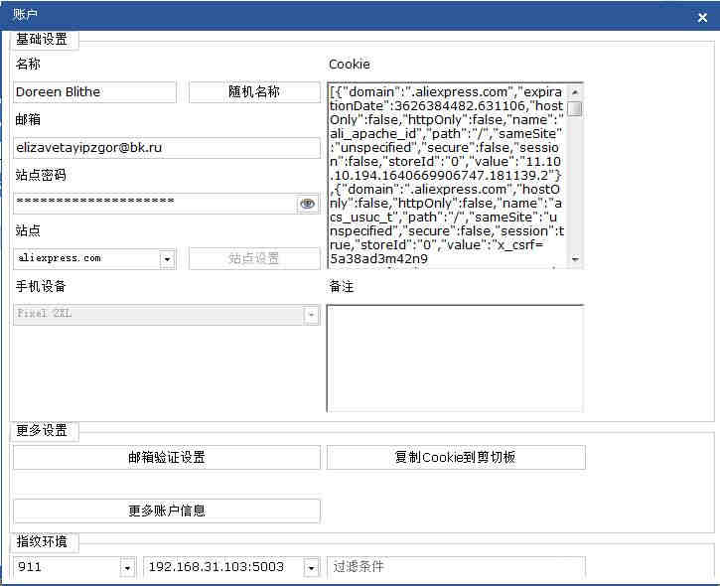Click the Cookie field label
720x586 pixels.
tap(350, 65)
